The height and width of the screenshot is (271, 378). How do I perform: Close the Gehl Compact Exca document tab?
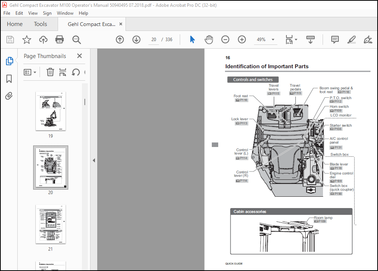pos(121,24)
